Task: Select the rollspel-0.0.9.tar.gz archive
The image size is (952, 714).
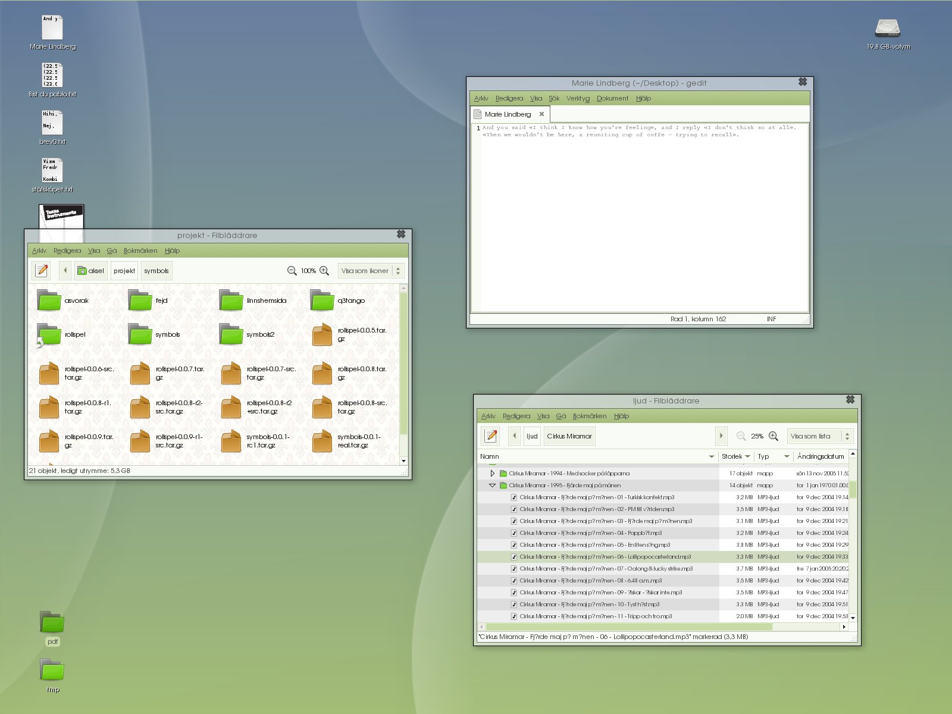Action: [49, 441]
